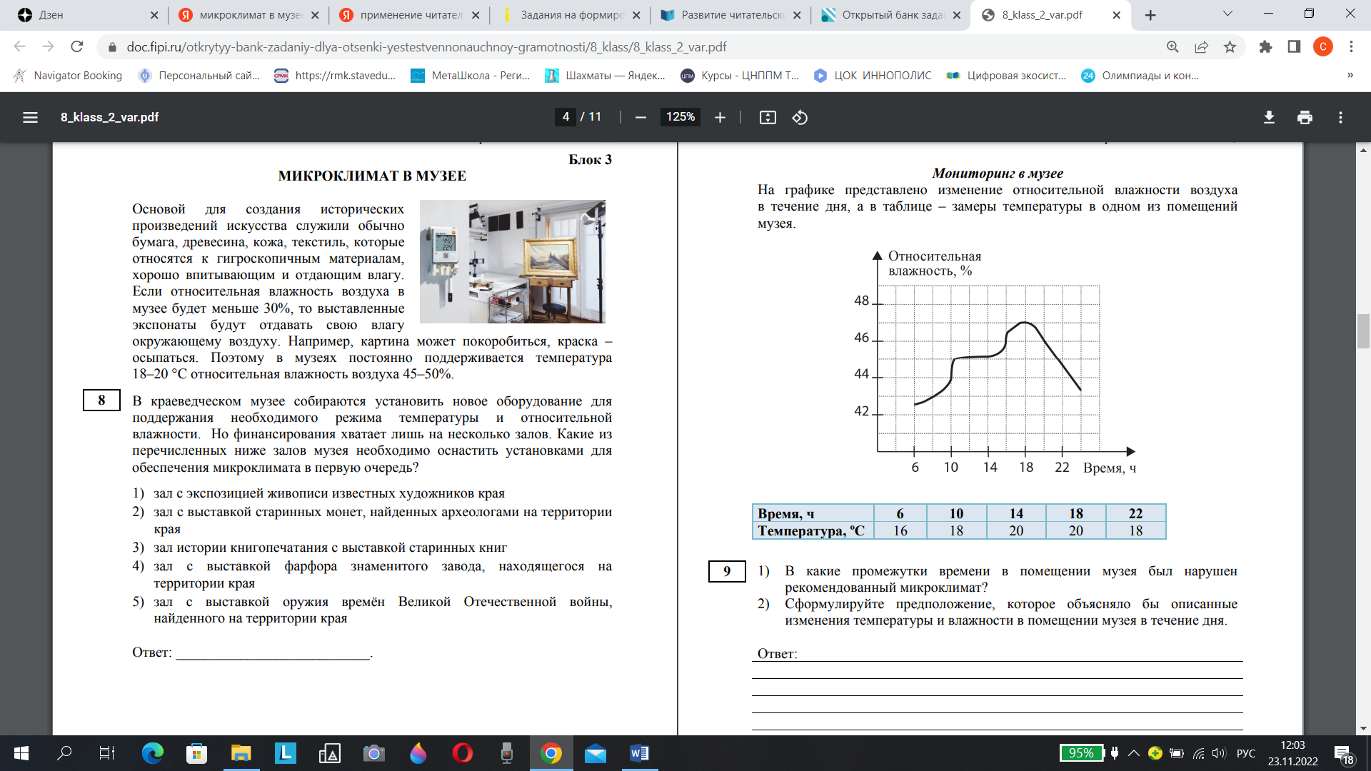Show more bookmarks chevron
1371x771 pixels.
coord(1350,75)
